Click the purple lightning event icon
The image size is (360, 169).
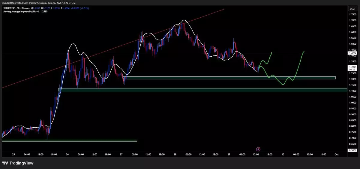pos(258,149)
